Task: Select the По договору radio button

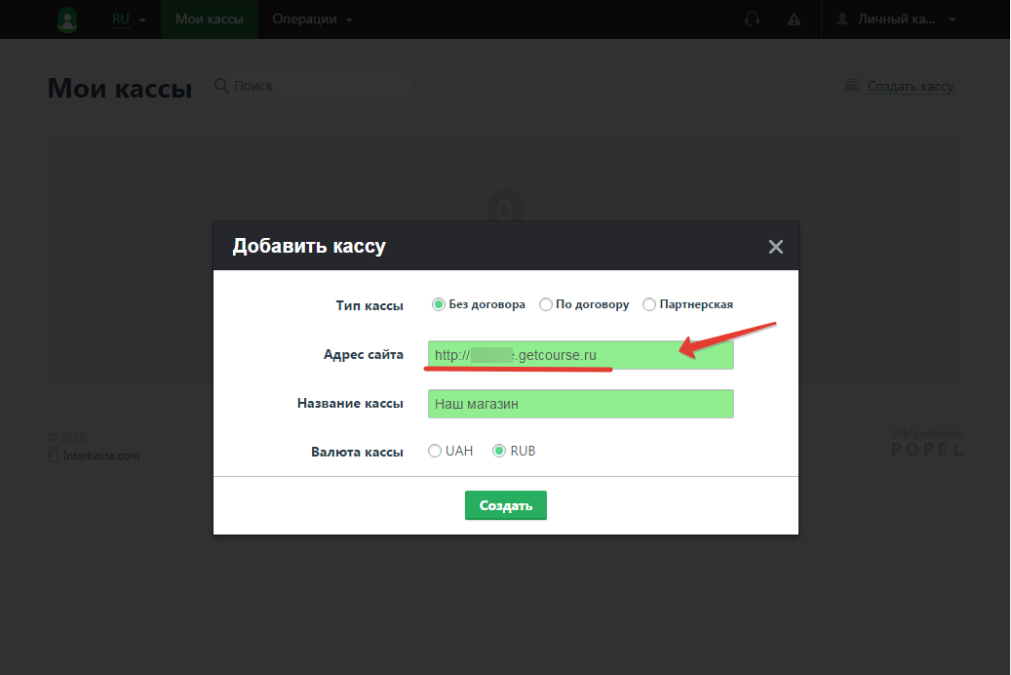Action: (x=546, y=304)
